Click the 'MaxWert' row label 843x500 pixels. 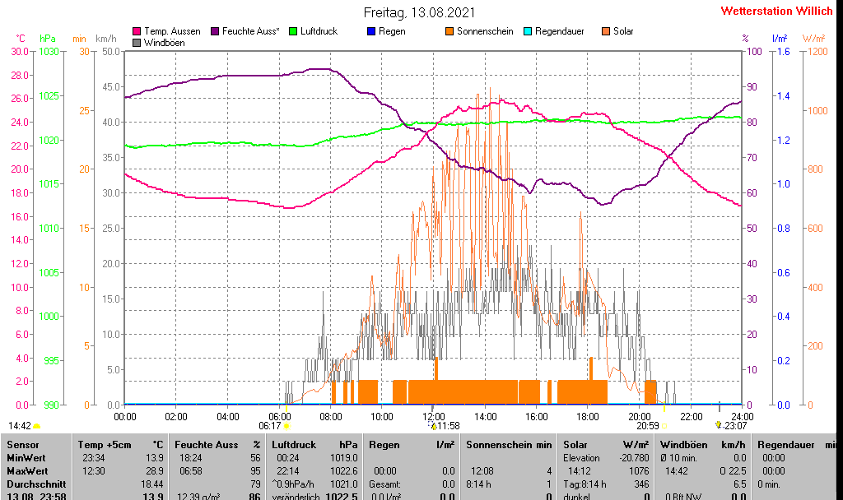(x=27, y=471)
